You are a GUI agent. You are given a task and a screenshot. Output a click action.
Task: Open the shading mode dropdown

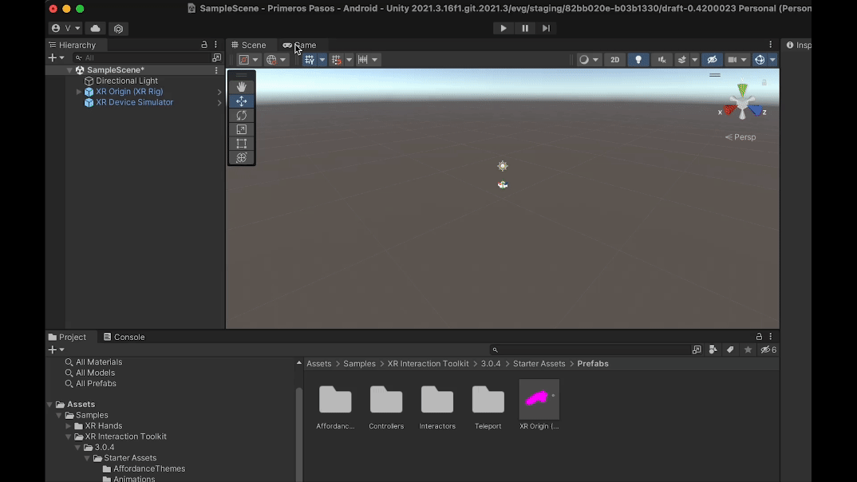tap(249, 60)
